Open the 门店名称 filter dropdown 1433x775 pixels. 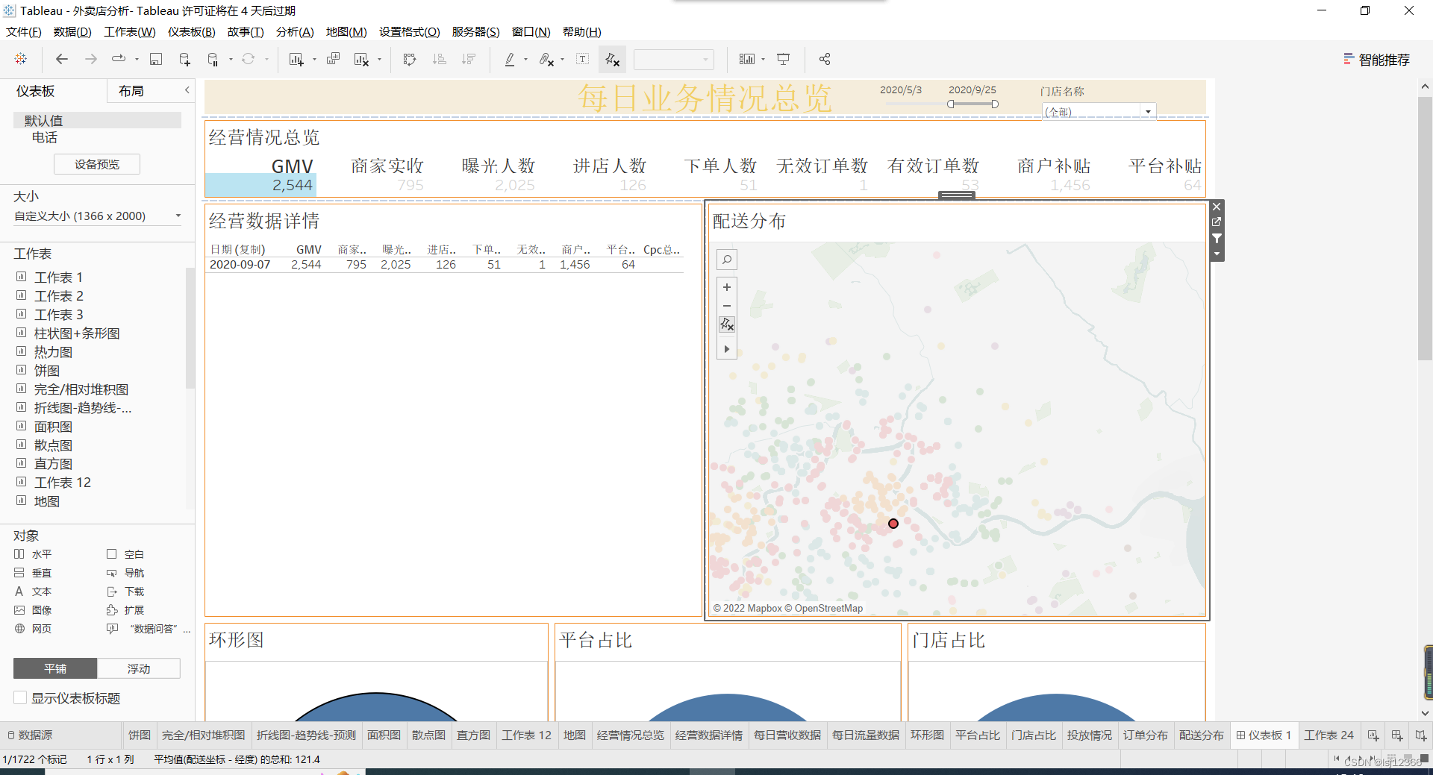pos(1148,111)
